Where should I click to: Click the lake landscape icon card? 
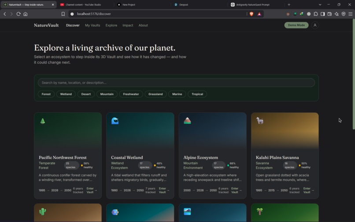click(x=187, y=211)
